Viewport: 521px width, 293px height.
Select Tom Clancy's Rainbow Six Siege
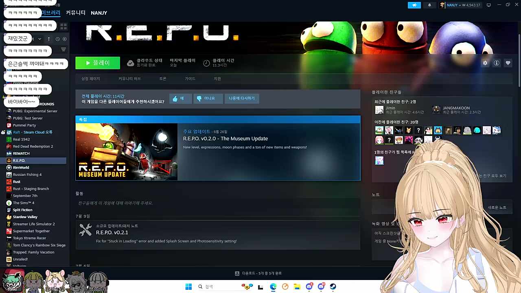click(x=39, y=245)
